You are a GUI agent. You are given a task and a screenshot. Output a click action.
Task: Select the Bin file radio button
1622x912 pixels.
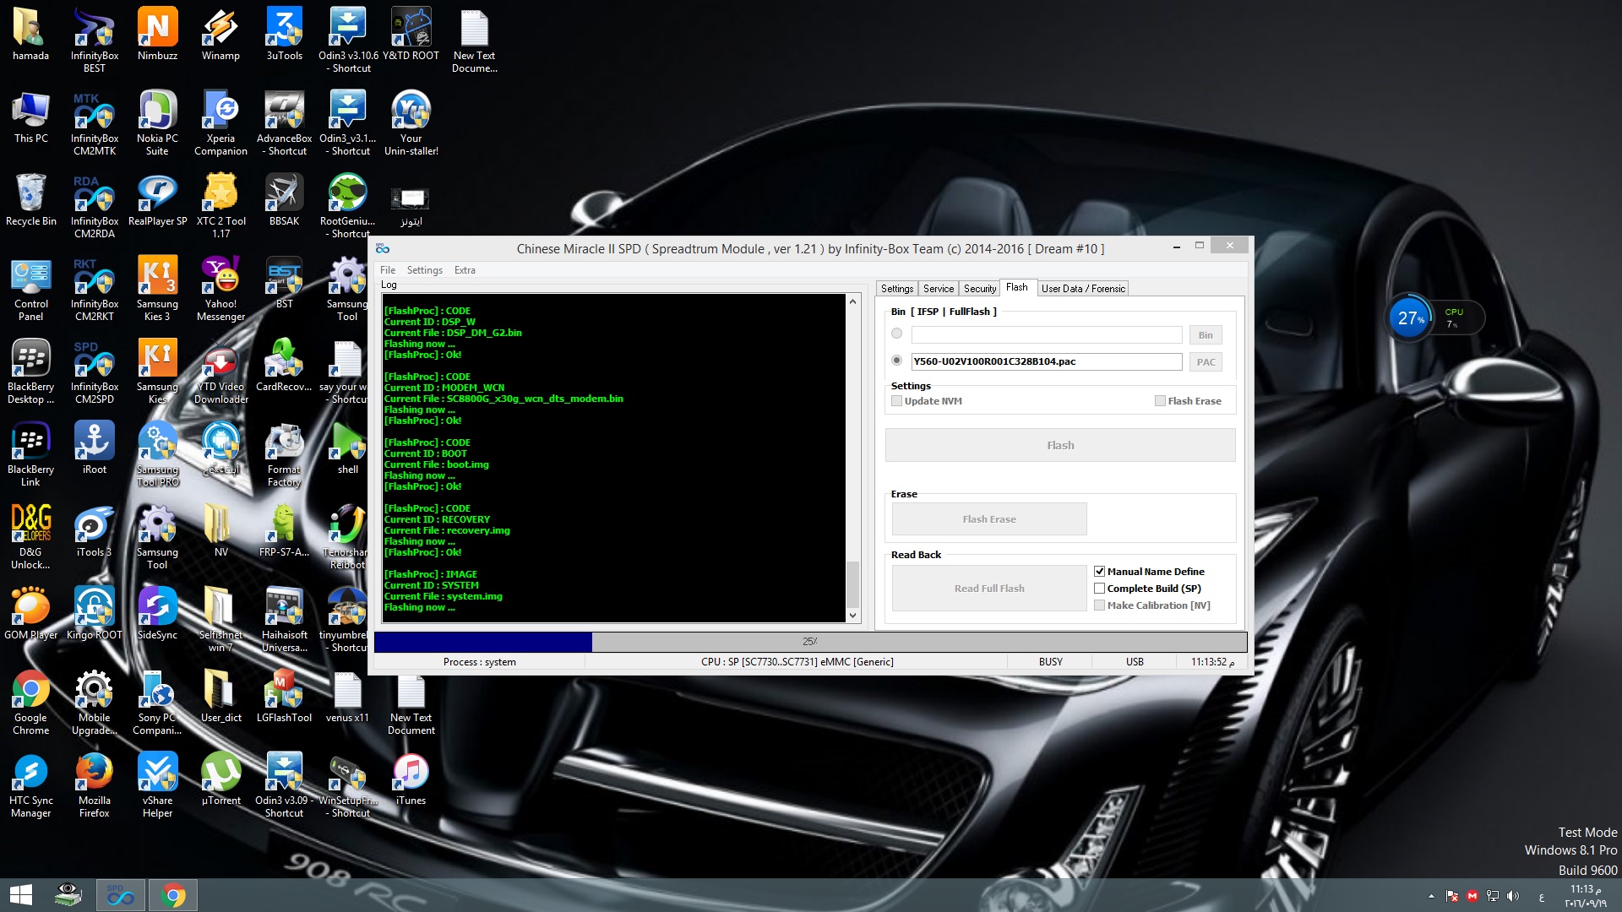[x=896, y=334]
